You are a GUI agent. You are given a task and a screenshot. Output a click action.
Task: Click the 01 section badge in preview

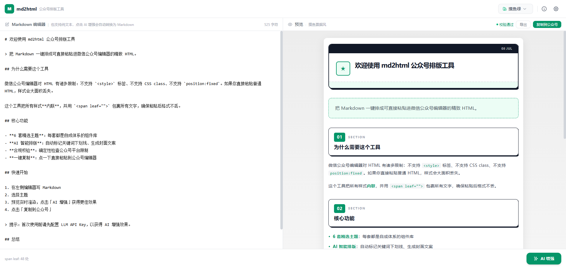(x=340, y=137)
